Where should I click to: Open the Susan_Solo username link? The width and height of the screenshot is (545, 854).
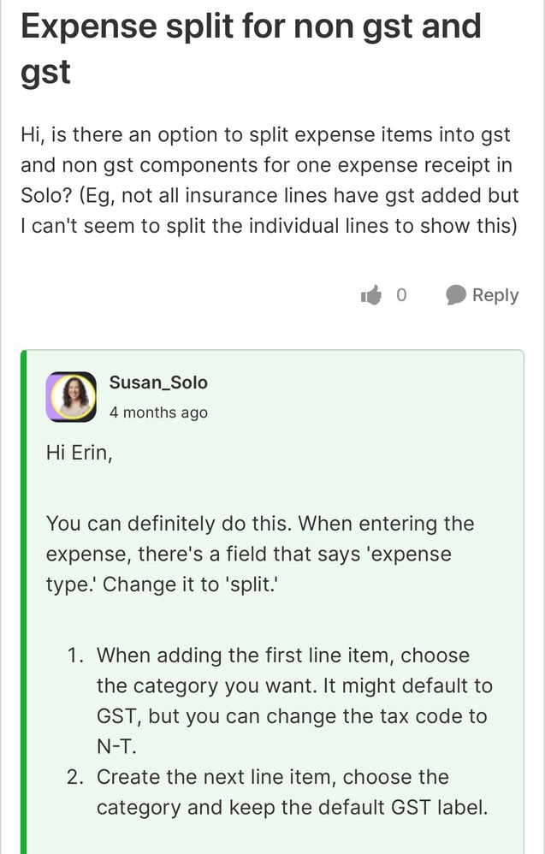point(158,383)
